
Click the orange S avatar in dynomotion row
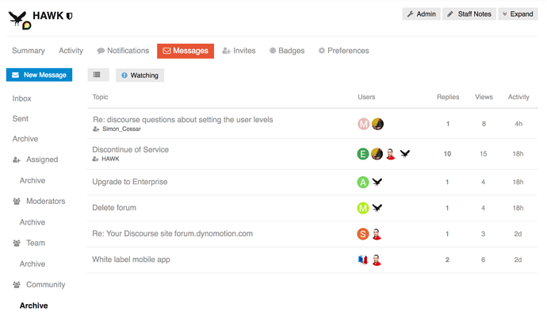point(363,234)
